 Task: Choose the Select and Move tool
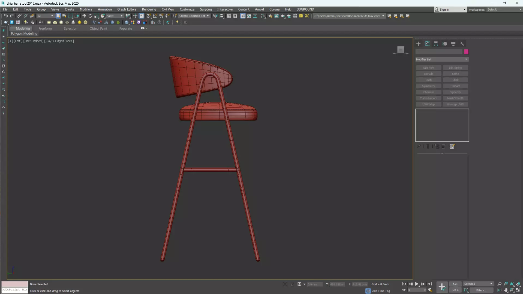[84, 16]
